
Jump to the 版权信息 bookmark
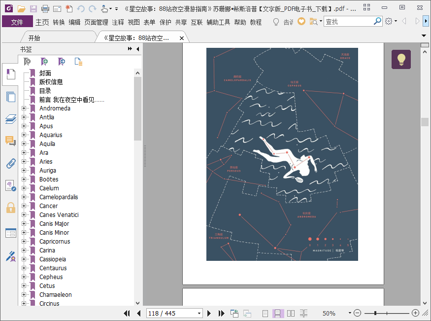coord(51,82)
